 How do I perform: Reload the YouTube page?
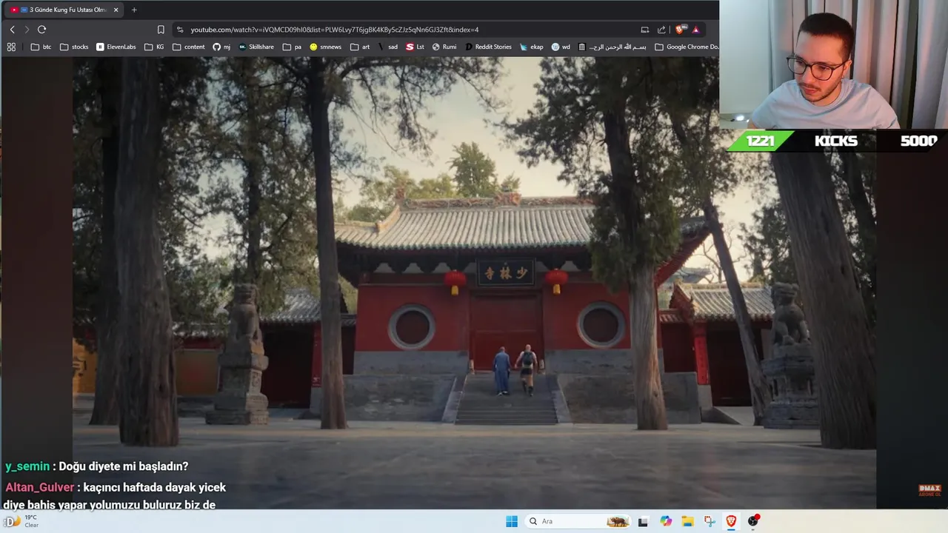[x=41, y=30]
